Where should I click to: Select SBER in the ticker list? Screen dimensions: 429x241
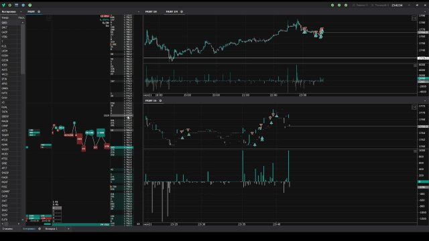coord(5,23)
